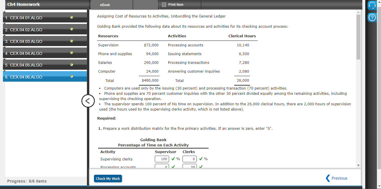
Task: Collapse the assignment list with the left chevron
Action: coord(88,101)
